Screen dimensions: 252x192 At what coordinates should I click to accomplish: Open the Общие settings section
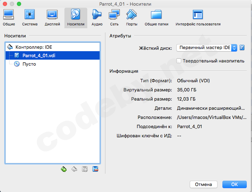coord(9,18)
